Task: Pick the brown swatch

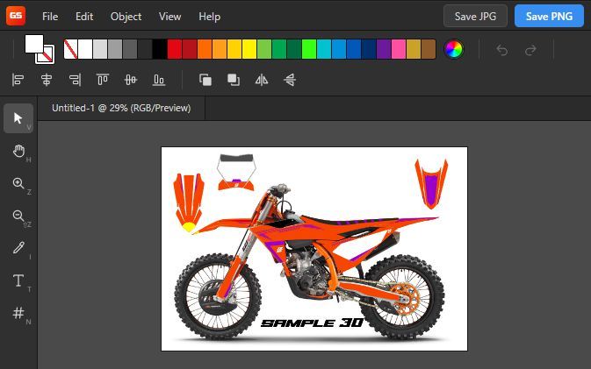Action: tap(429, 49)
